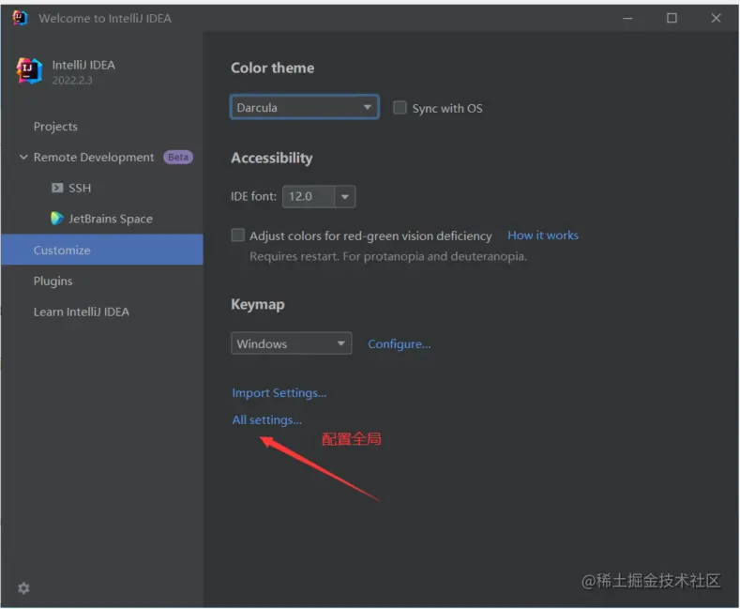This screenshot has width=740, height=609.
Task: Open the Plugins section
Action: (53, 281)
